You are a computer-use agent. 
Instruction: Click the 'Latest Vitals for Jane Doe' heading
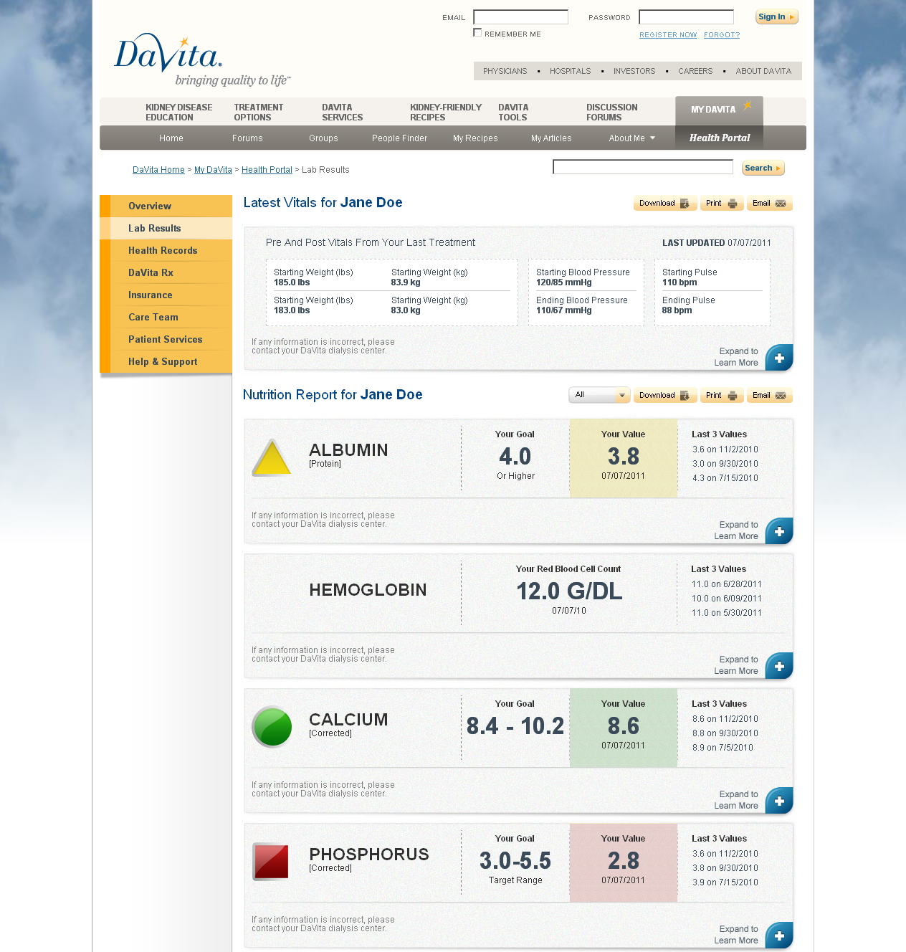[323, 203]
